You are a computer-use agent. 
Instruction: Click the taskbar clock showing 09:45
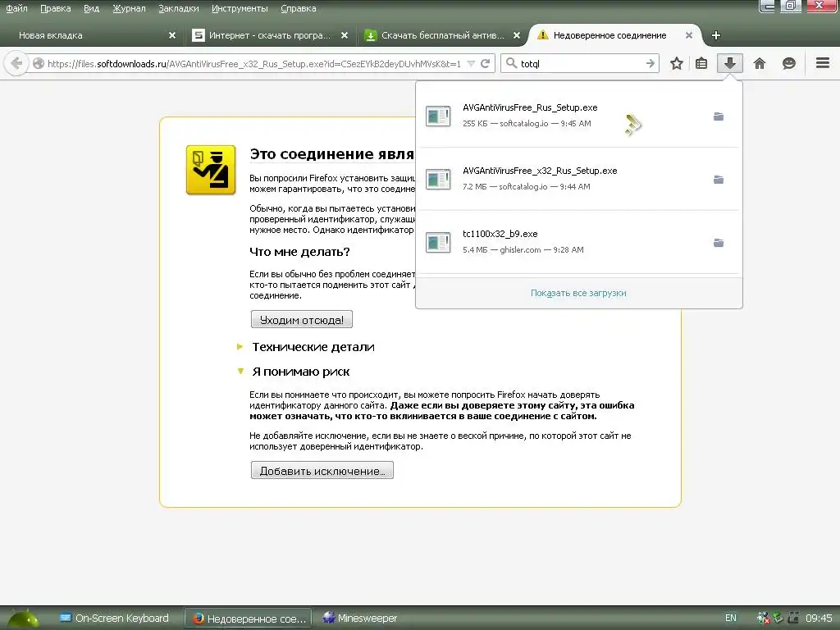819,619
